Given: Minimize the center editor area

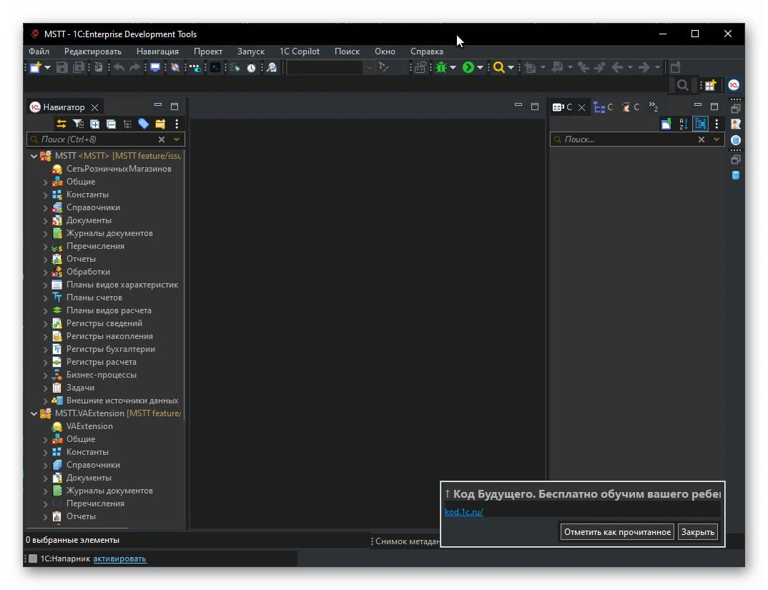Looking at the screenshot, I should [x=518, y=105].
